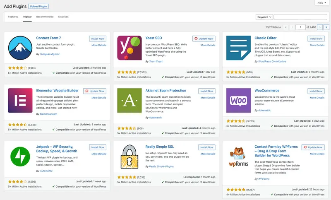
Task: Open More Details for WPForms
Action: coord(317,154)
